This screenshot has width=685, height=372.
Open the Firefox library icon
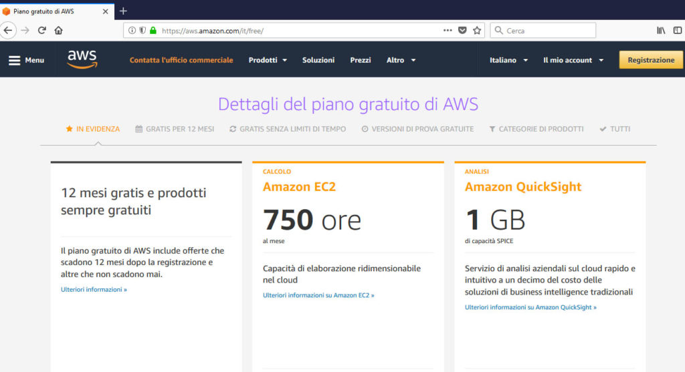661,31
